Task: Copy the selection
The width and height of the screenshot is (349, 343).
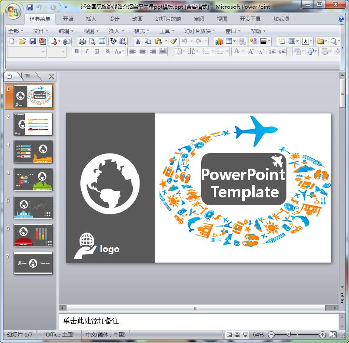Action: click(148, 41)
